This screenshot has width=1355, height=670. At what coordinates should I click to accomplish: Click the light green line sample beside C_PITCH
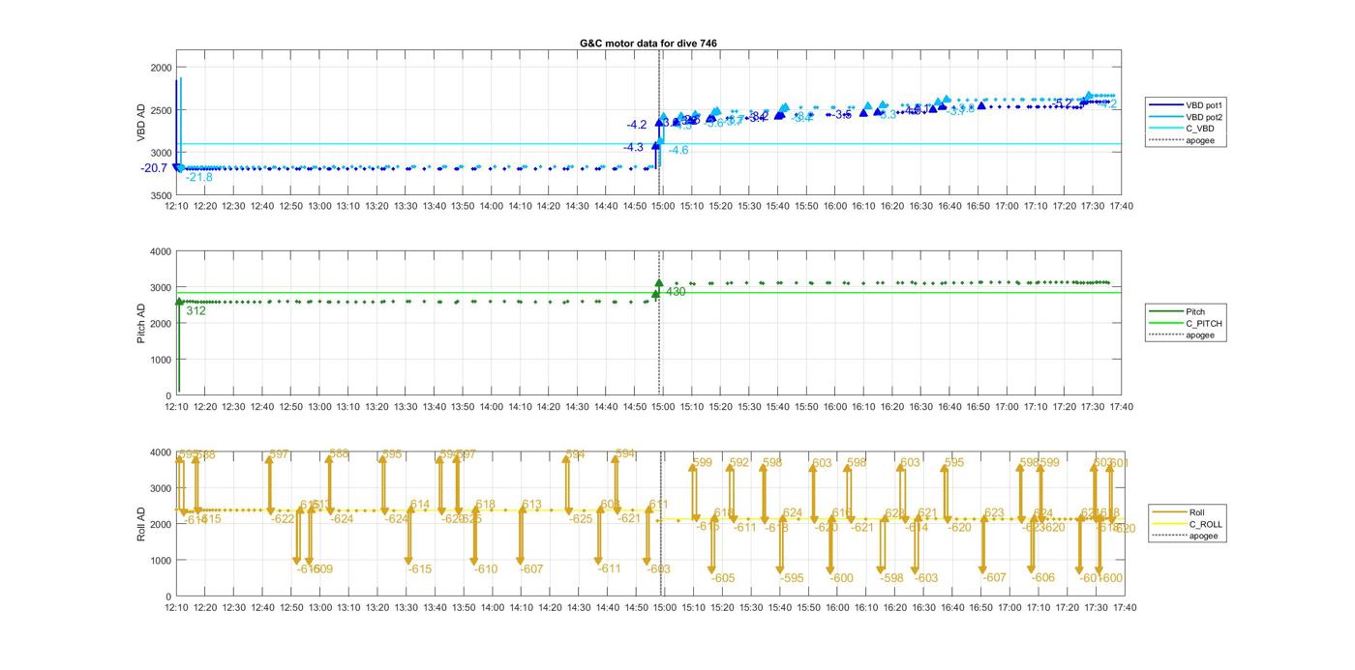(x=1164, y=324)
